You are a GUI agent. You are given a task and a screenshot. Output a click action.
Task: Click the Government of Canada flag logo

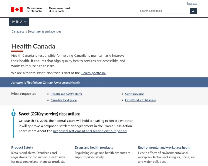click(x=17, y=10)
